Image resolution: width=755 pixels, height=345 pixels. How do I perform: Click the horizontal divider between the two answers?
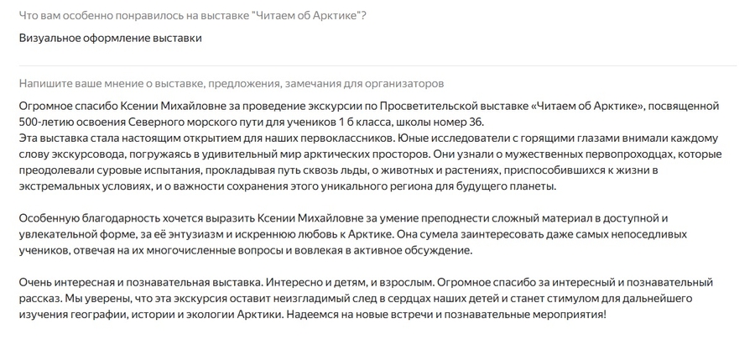point(377,65)
